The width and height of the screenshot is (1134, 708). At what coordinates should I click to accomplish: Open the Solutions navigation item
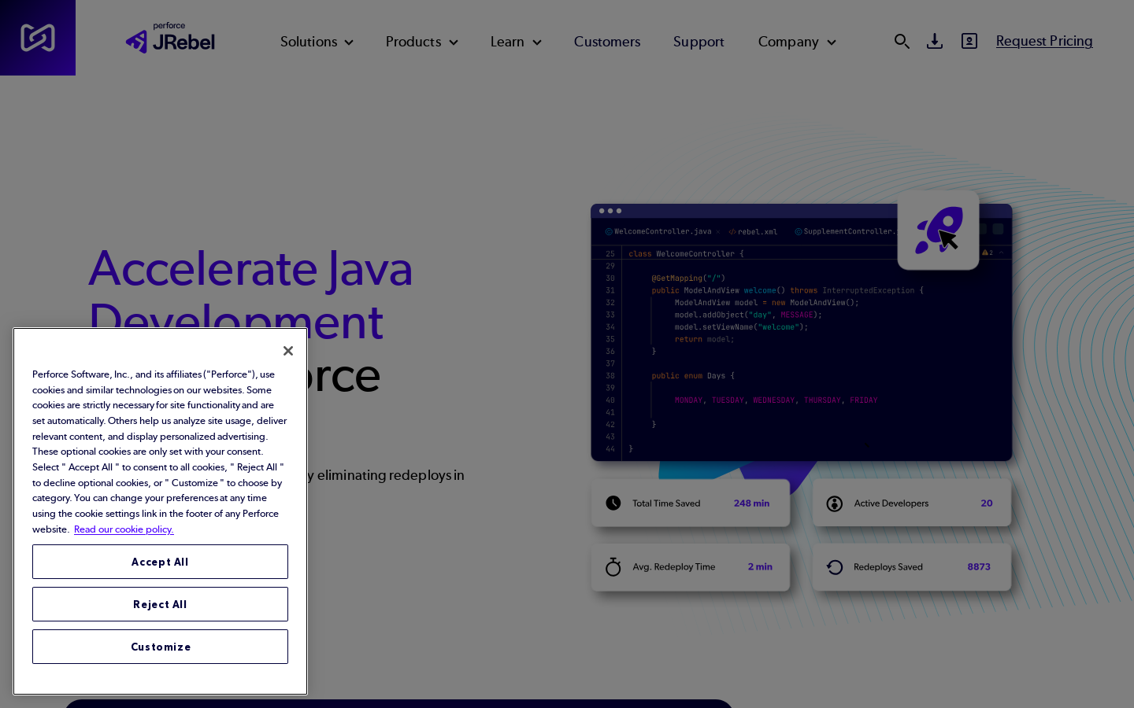pyautogui.click(x=309, y=42)
